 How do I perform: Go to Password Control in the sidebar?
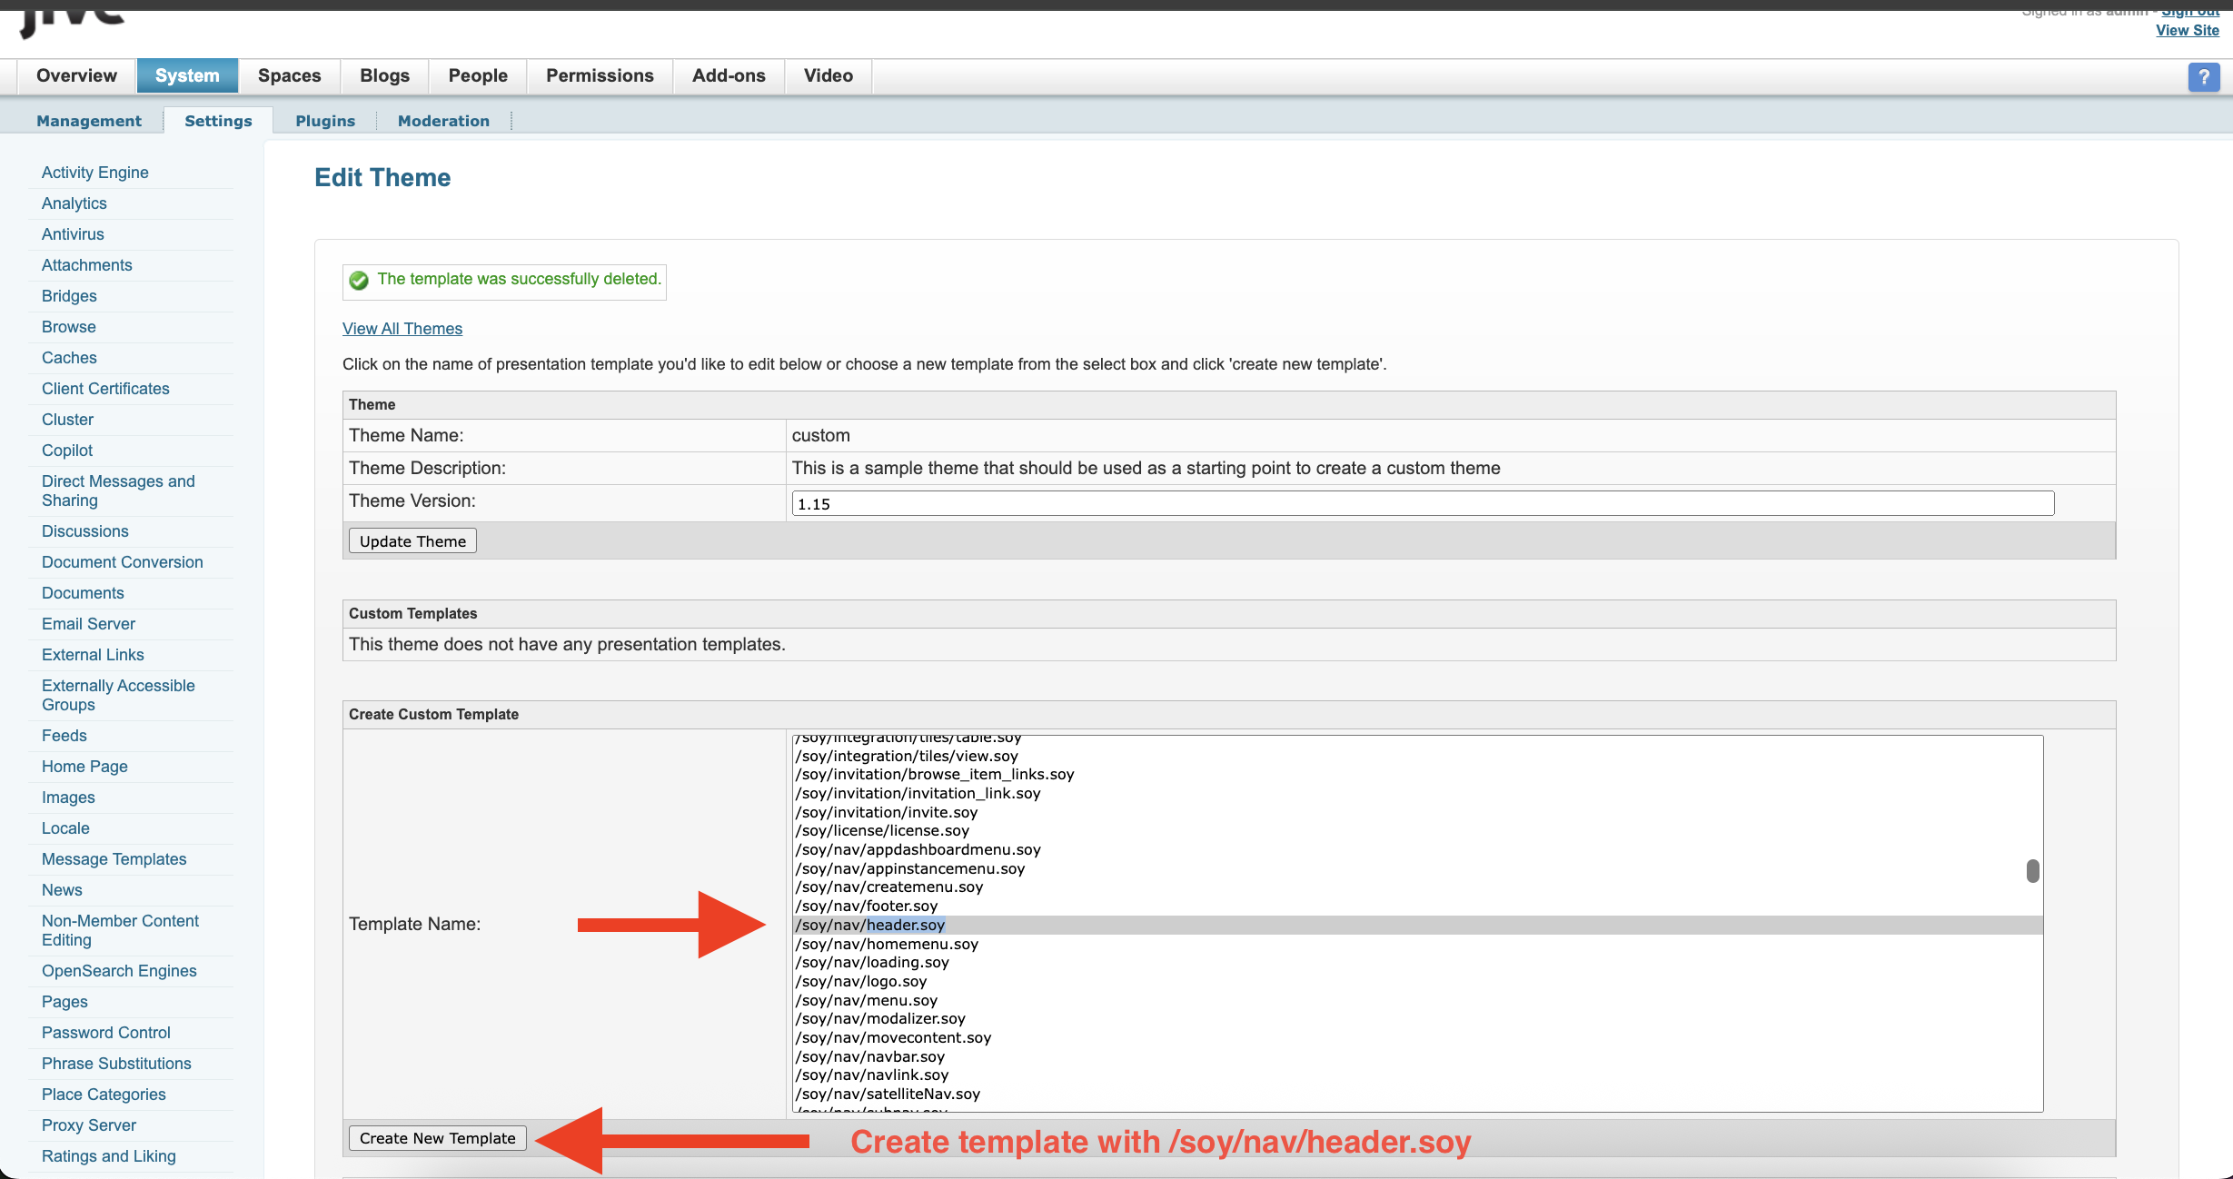point(105,1033)
